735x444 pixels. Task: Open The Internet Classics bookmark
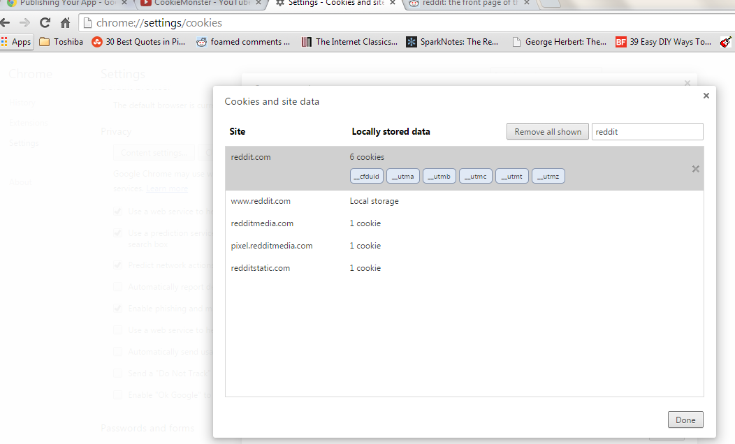click(x=350, y=42)
